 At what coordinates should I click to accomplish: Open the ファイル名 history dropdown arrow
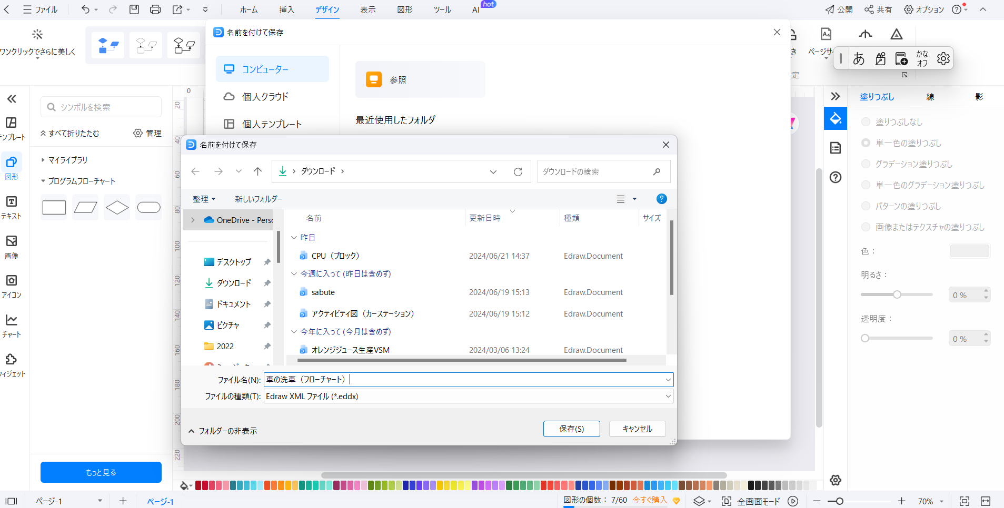click(x=668, y=380)
